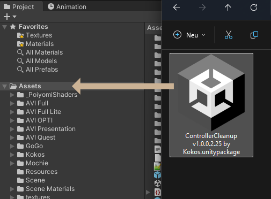The image size is (271, 199).
Task: Click the starred folder icon beside Textures
Action: tap(20, 35)
